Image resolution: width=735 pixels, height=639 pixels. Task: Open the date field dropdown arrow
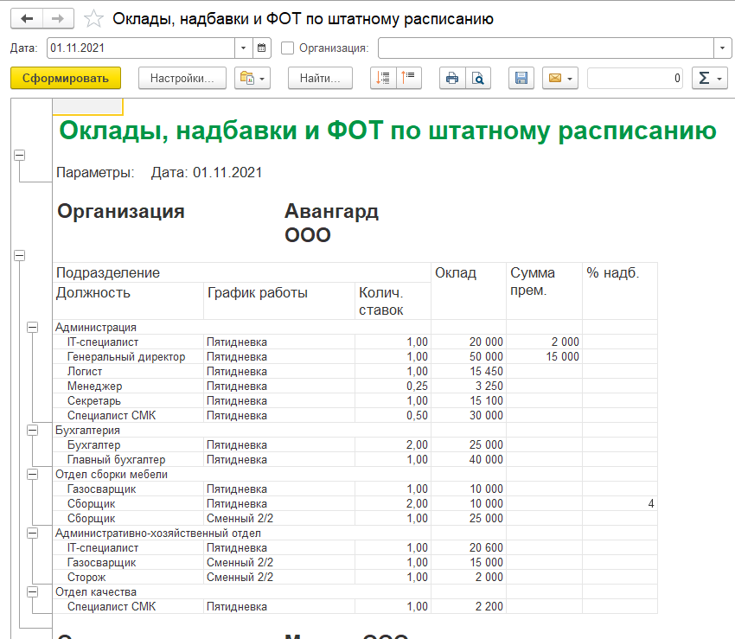[243, 48]
